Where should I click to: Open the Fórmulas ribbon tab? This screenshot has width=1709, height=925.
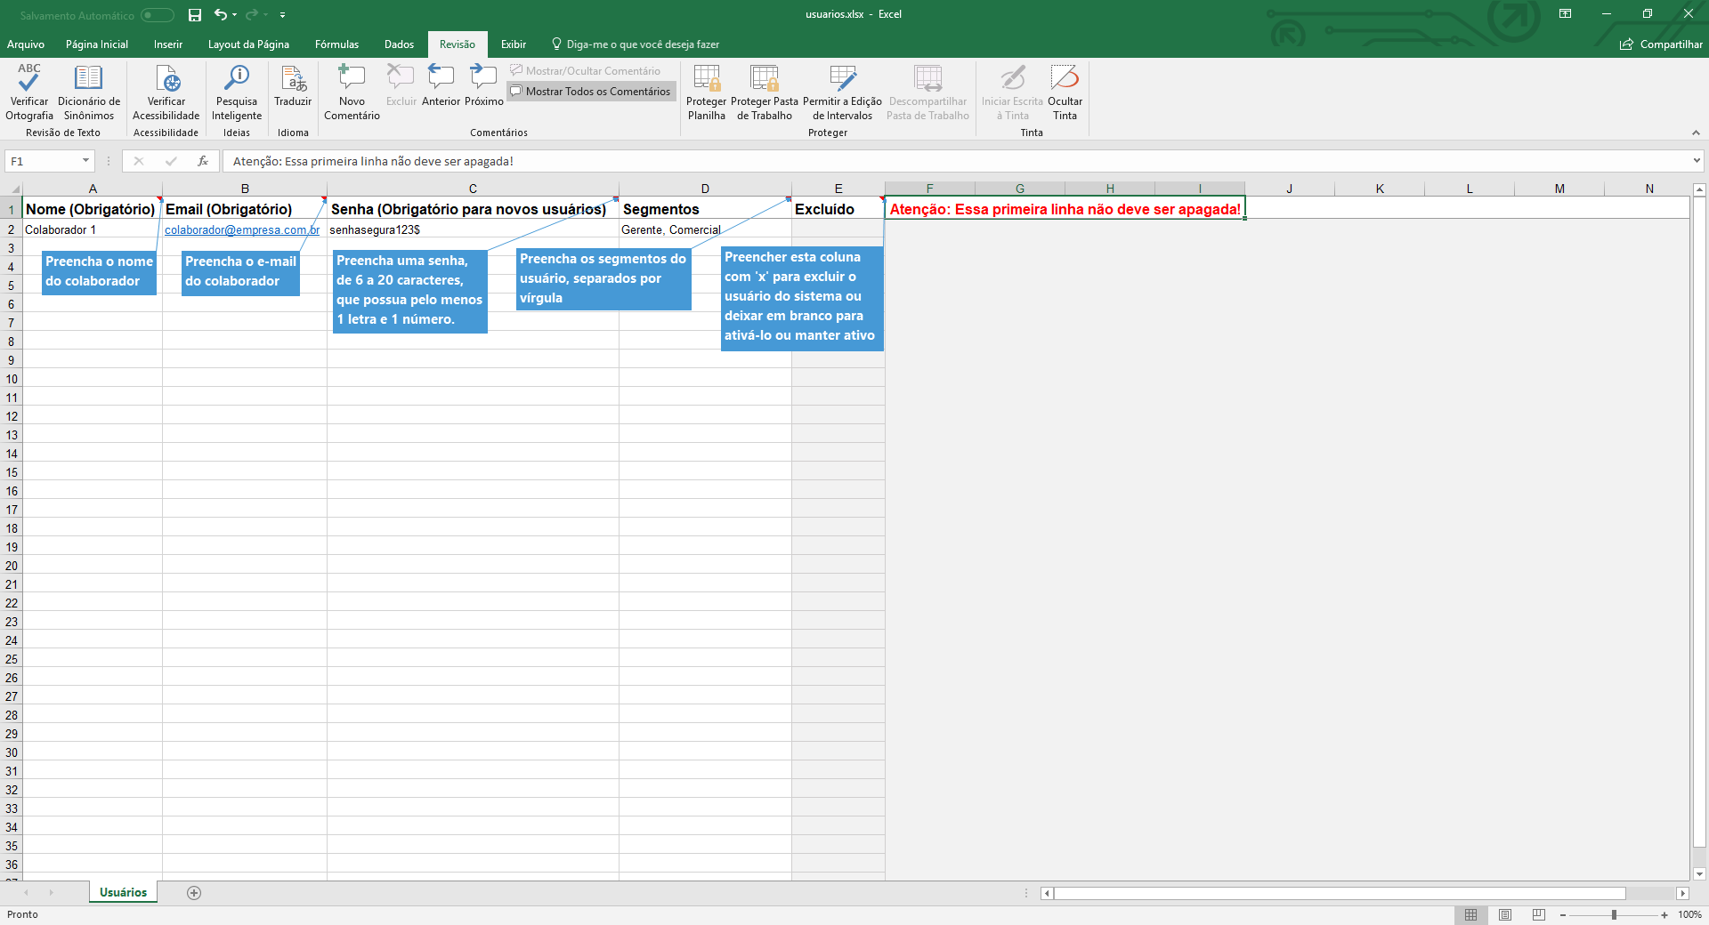(x=336, y=44)
